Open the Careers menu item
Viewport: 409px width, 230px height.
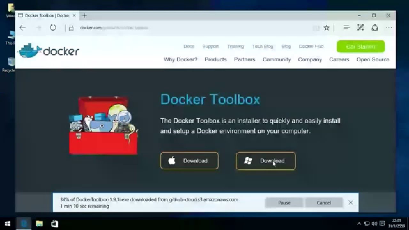point(339,59)
